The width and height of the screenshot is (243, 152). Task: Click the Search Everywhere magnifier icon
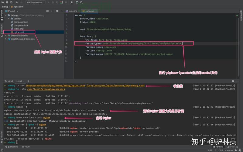click(81, 2)
